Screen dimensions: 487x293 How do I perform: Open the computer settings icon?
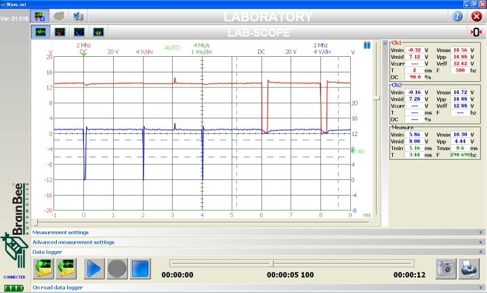79,16
